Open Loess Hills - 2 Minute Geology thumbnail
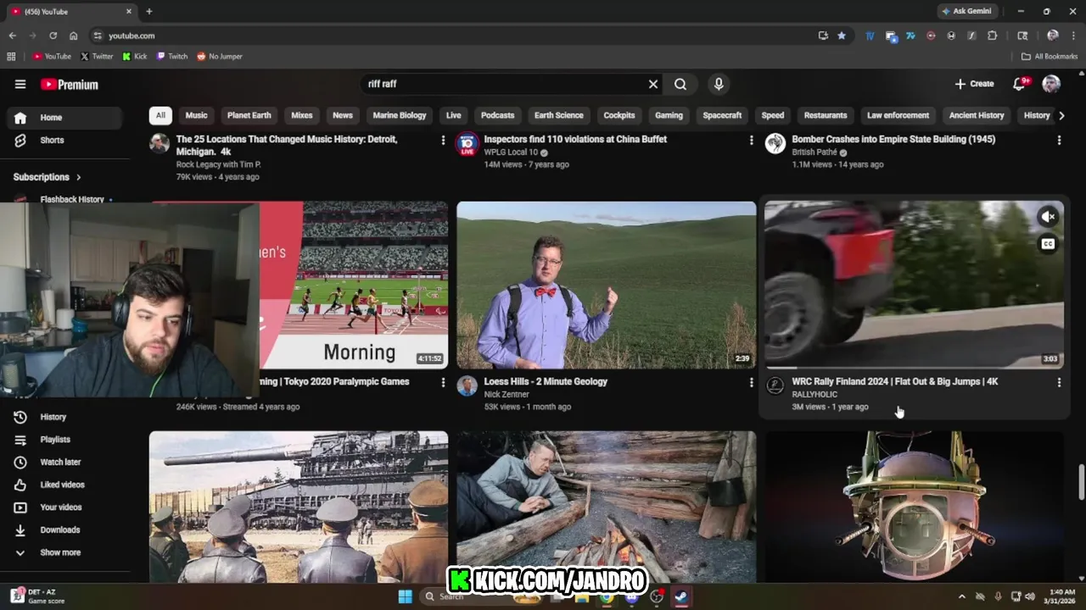Screen dimensions: 1086x610 click(606, 285)
